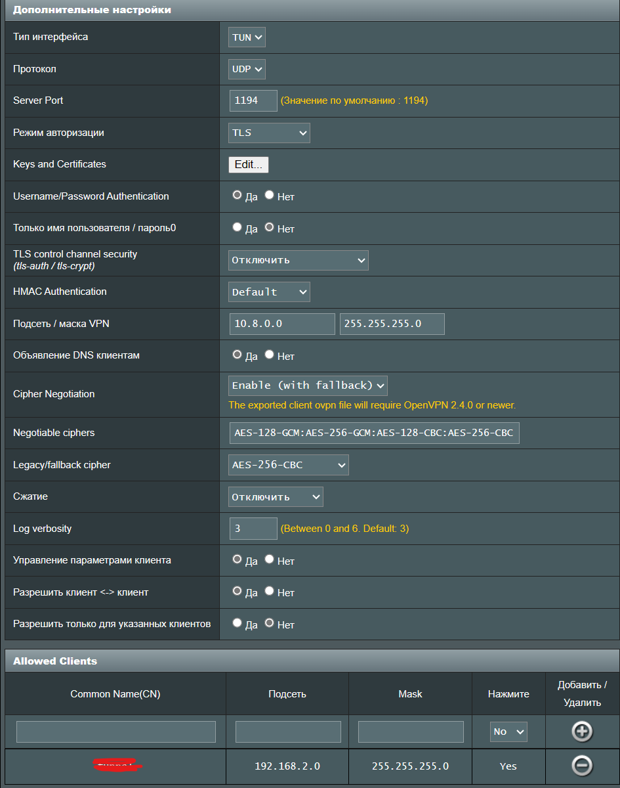This screenshot has height=788, width=620.
Task: Open the Сжатие dropdown
Action: tap(276, 497)
